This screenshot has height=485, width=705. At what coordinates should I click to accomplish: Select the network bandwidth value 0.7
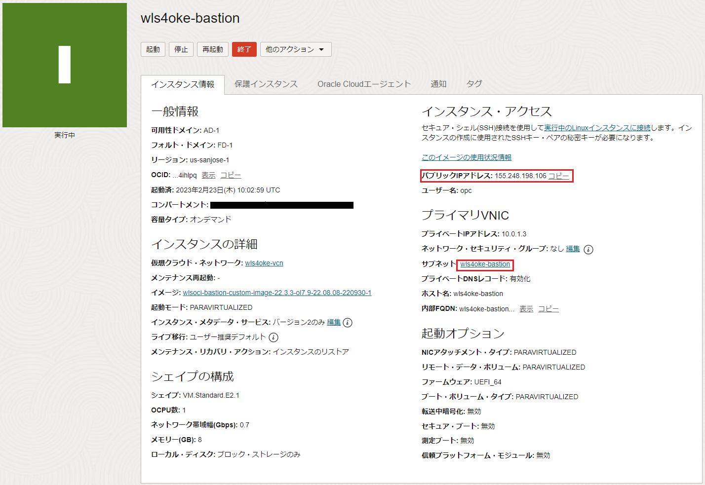pos(244,425)
